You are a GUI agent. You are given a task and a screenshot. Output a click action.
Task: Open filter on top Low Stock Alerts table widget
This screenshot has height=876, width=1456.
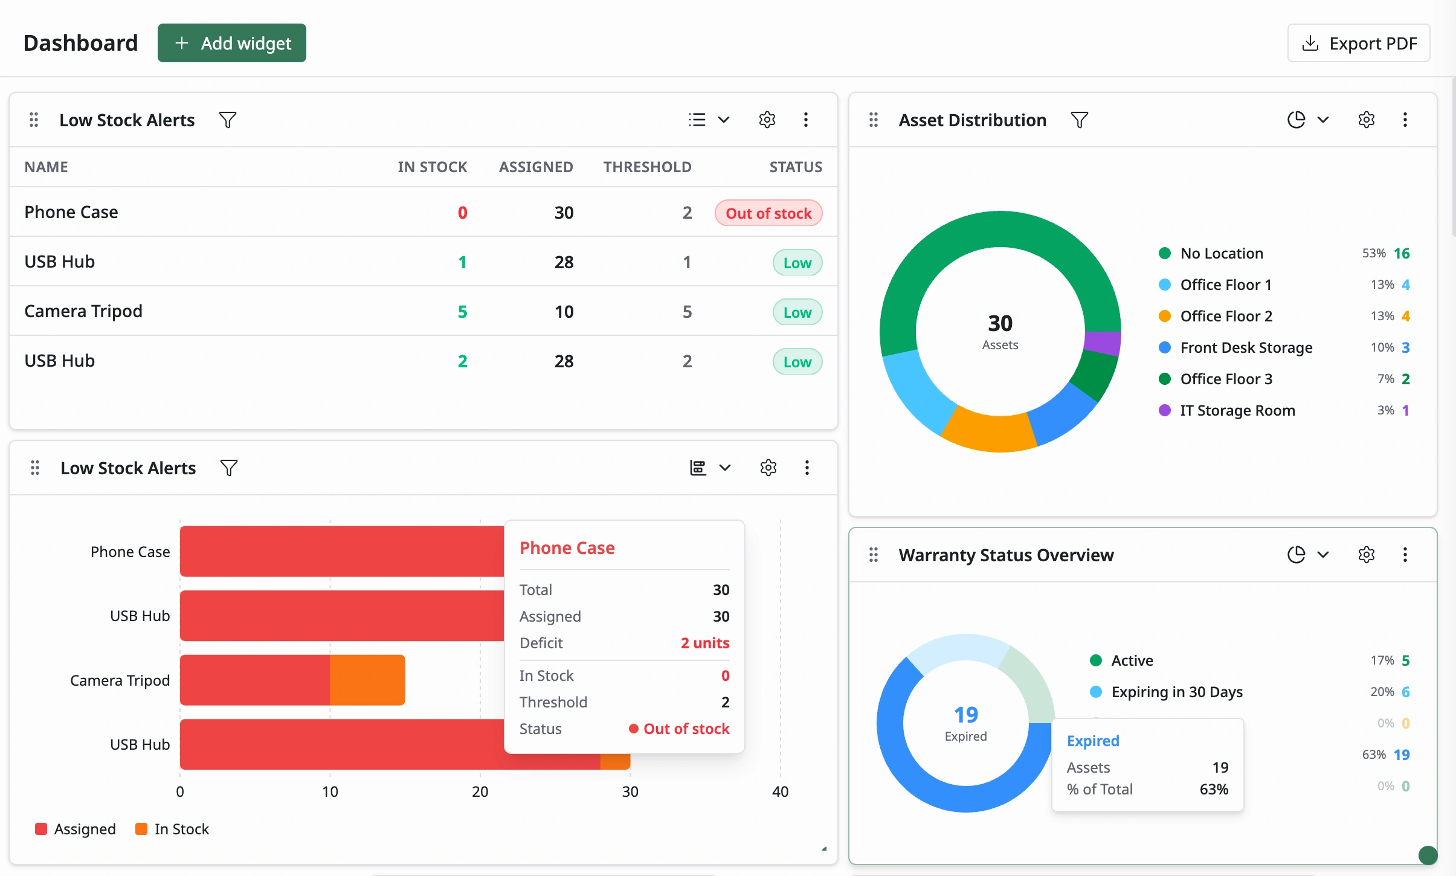click(x=228, y=120)
